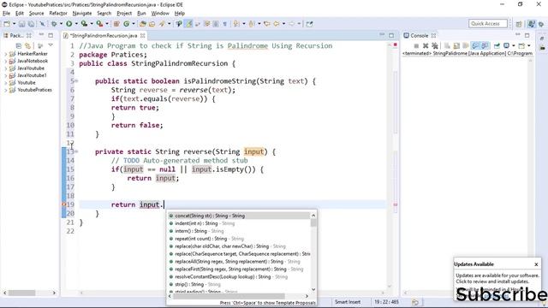Expand the JavaYoutube1 project node

point(6,75)
